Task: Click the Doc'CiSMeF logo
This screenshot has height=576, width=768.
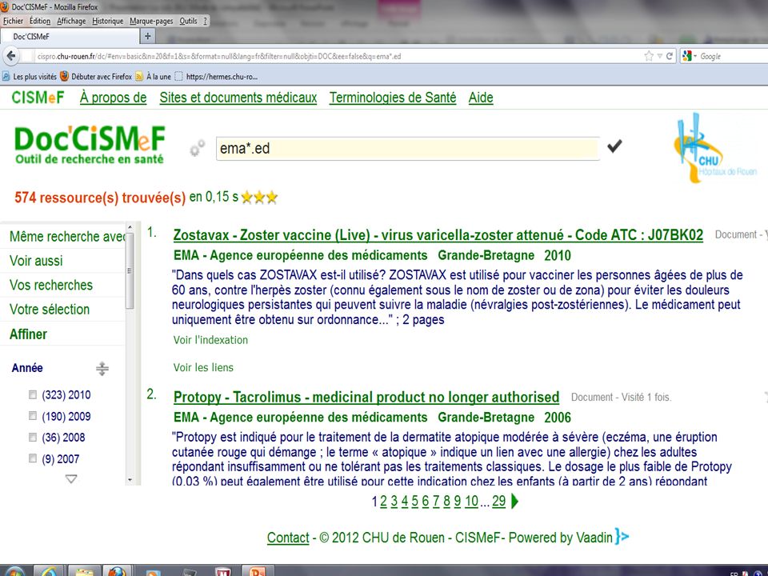Action: tap(90, 145)
